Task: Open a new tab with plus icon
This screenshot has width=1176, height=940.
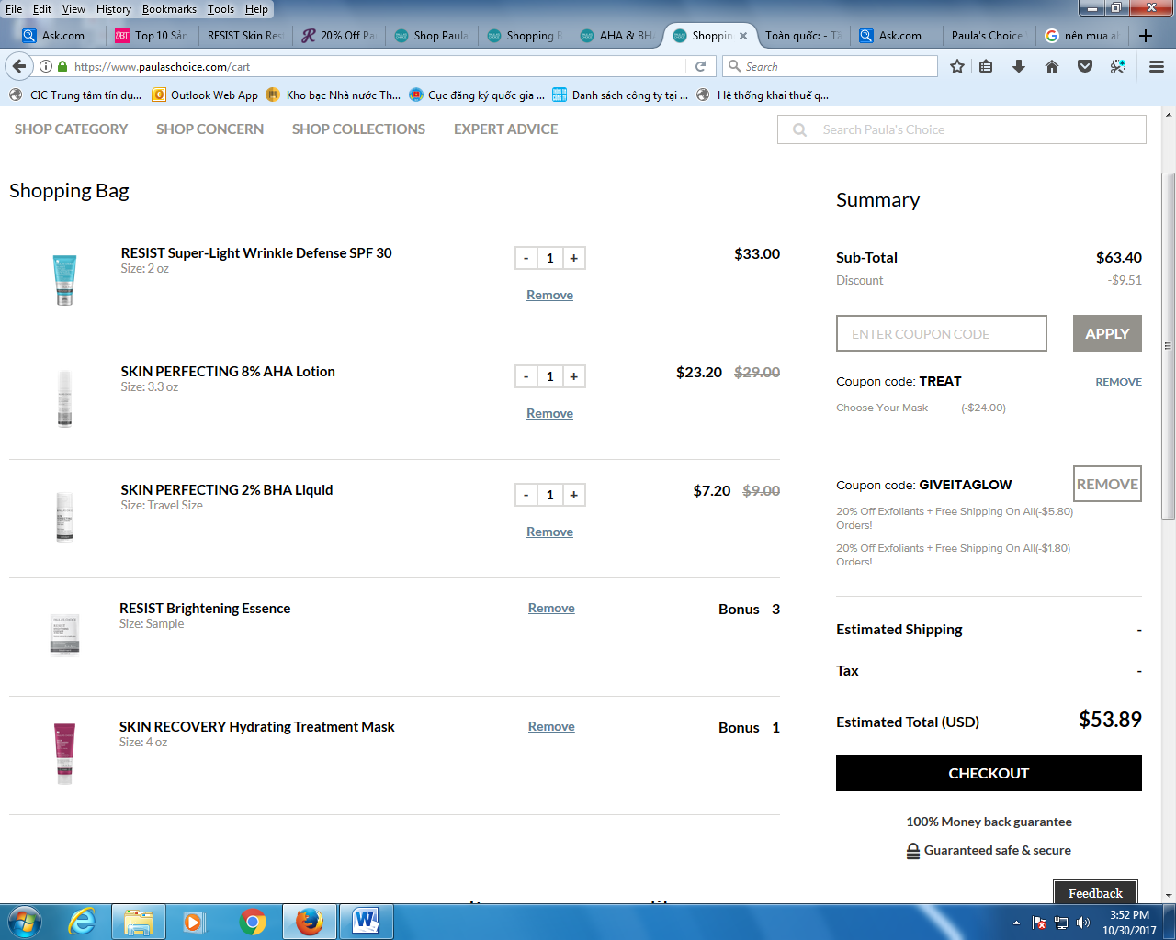Action: click(1146, 36)
